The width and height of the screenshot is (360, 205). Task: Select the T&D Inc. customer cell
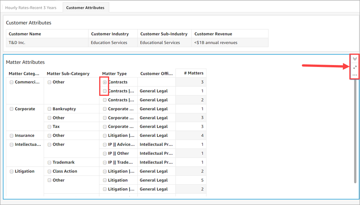[x=47, y=43]
